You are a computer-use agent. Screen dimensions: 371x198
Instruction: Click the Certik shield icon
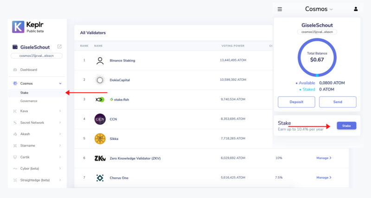coord(15,157)
